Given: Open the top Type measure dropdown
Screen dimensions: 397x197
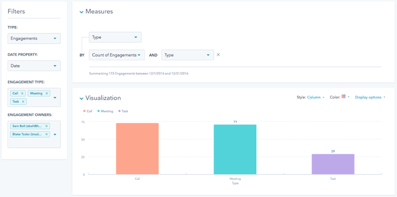Looking at the screenshot, I should pos(115,37).
